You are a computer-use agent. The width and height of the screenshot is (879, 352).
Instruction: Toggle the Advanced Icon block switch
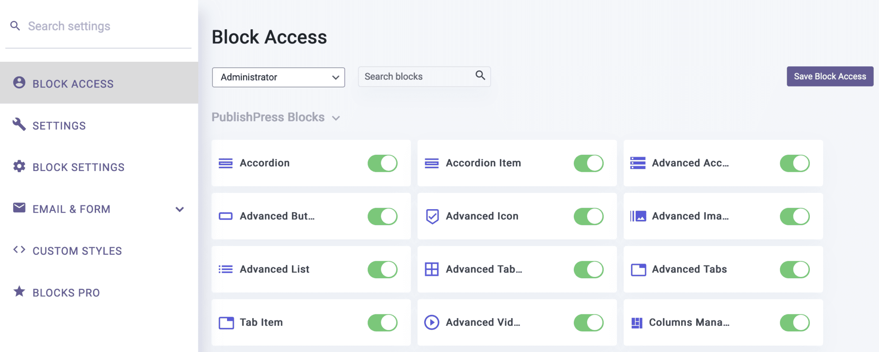tap(588, 217)
